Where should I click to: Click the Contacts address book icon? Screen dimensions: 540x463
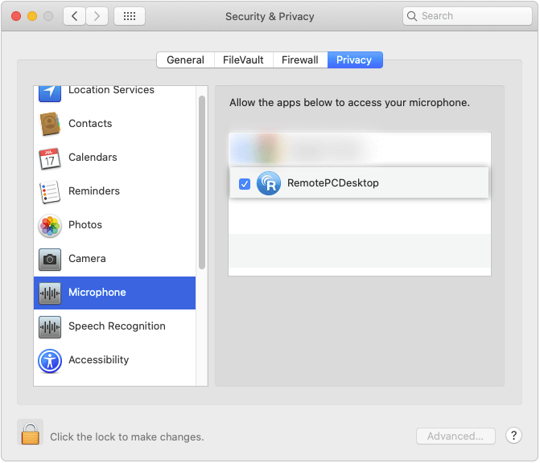point(50,124)
